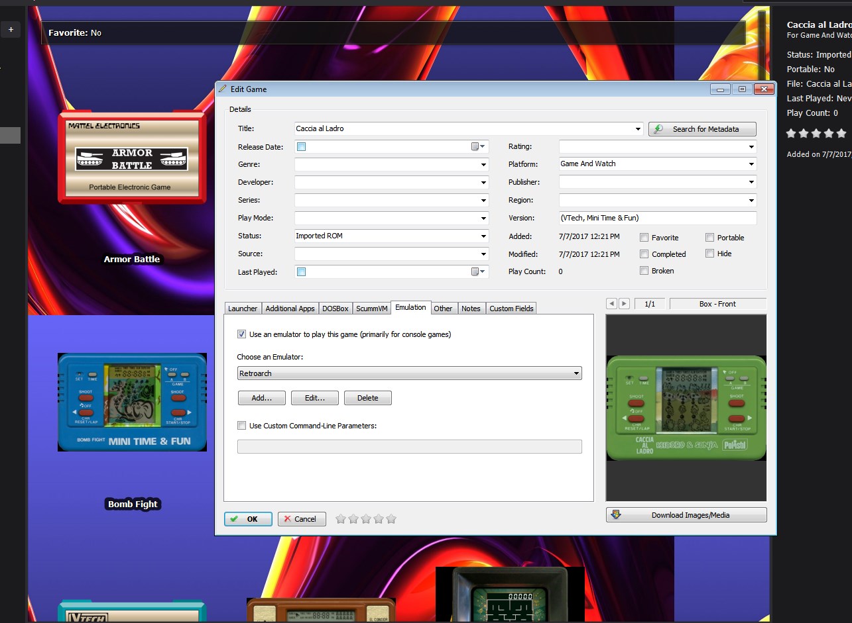Check the Hide checkbox
The height and width of the screenshot is (623, 852).
pyautogui.click(x=709, y=253)
